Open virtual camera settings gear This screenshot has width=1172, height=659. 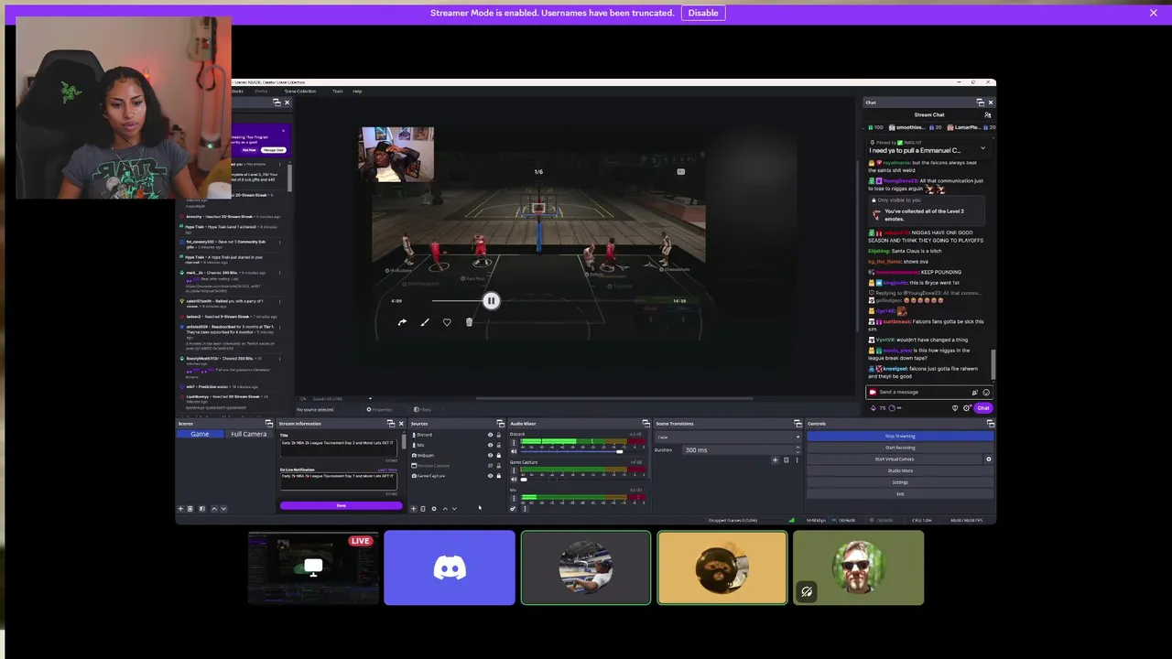(989, 459)
